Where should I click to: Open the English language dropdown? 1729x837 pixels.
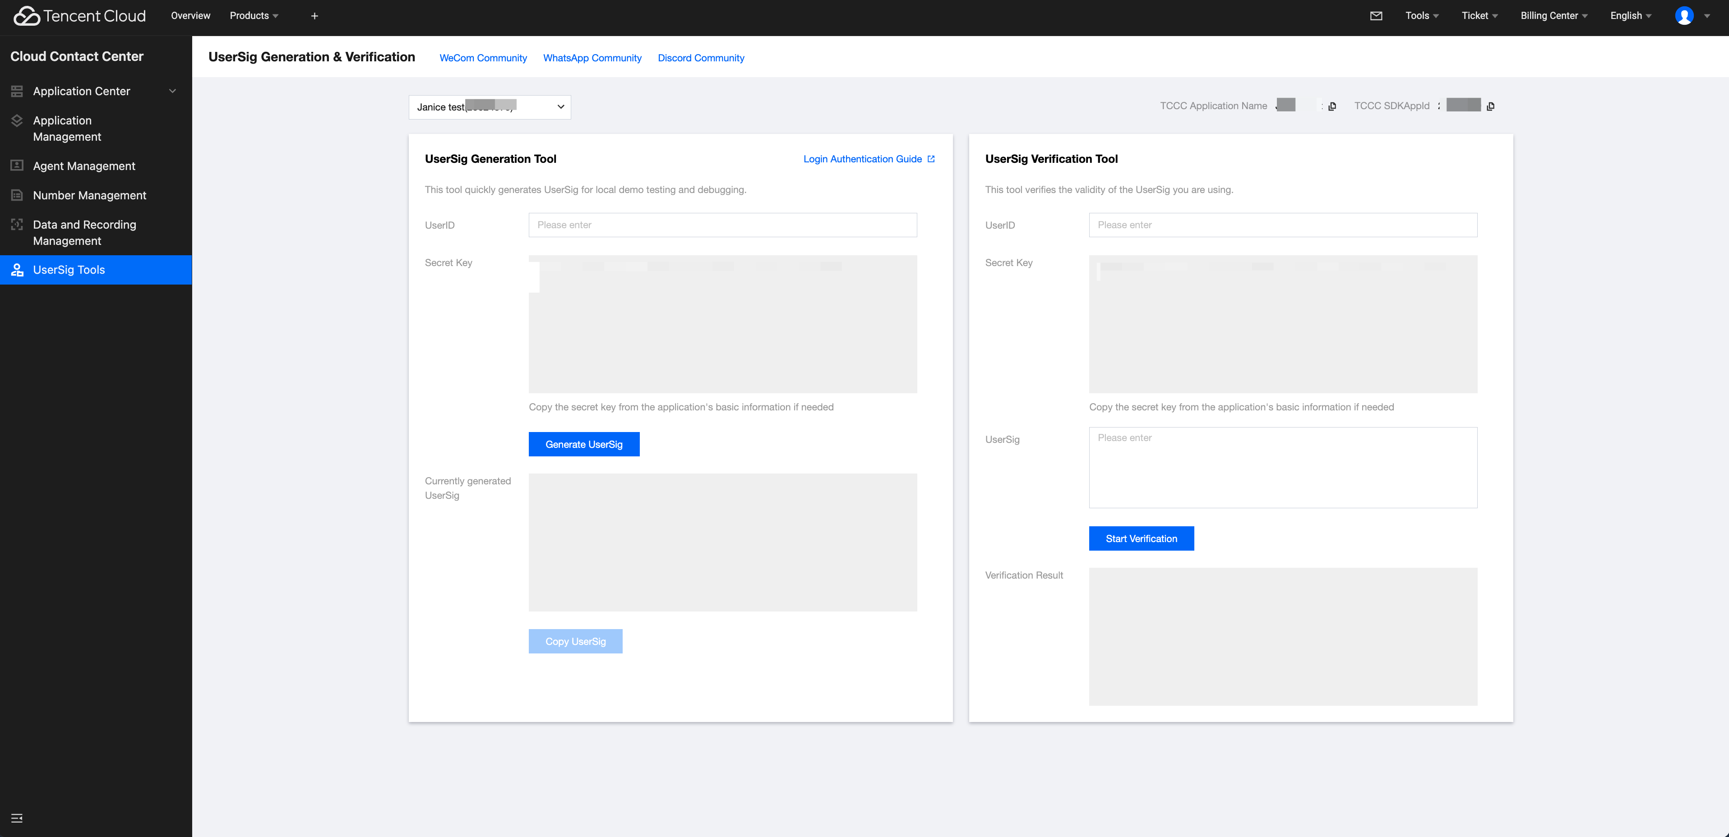pos(1630,16)
